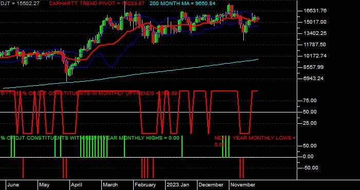Click the 200 MONTH MA = 9650.84 label
Image resolution: width=360 pixels, height=190 pixels.
coord(183,4)
